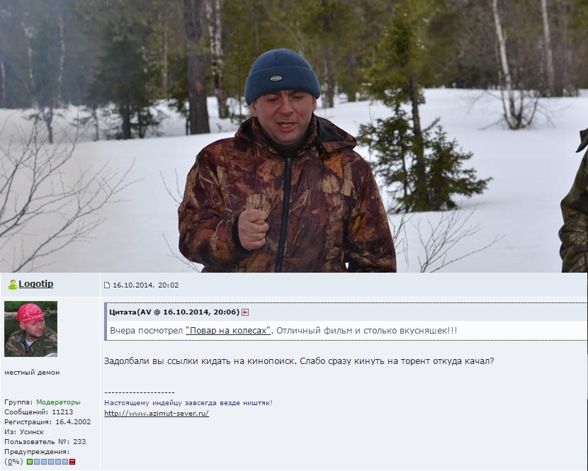The image size is (588, 471).
Task: Click the red raise-warning square
Action: [x=72, y=462]
